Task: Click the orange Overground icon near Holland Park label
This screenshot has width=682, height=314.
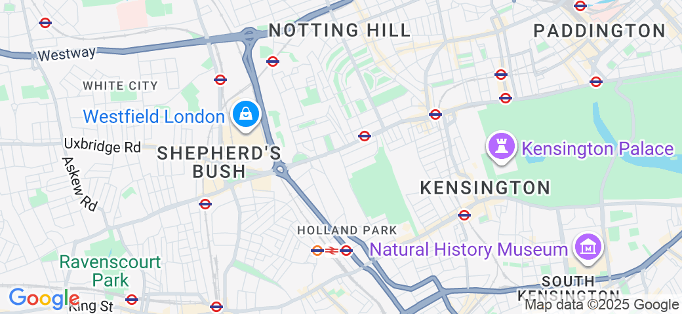Action: [x=317, y=251]
